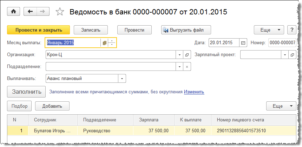
Task: Open the calendar picker for Дата
Action: (x=243, y=43)
